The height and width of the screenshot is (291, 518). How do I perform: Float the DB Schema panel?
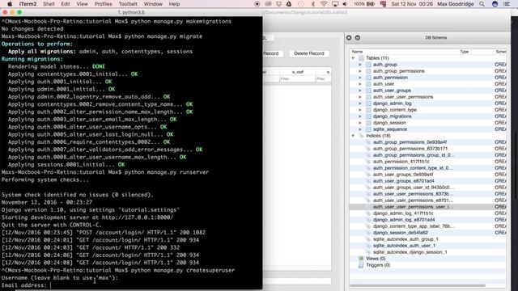click(x=358, y=38)
